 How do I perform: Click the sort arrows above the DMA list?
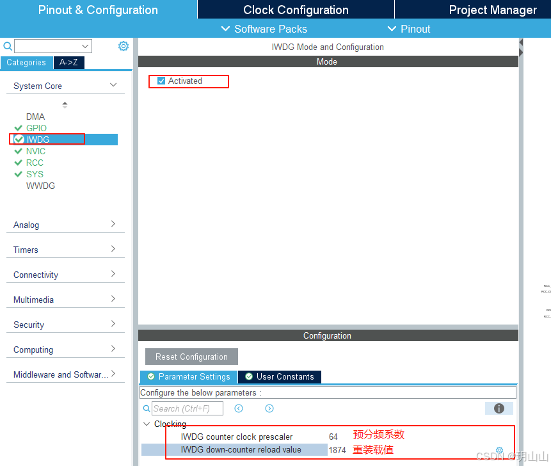click(x=65, y=105)
